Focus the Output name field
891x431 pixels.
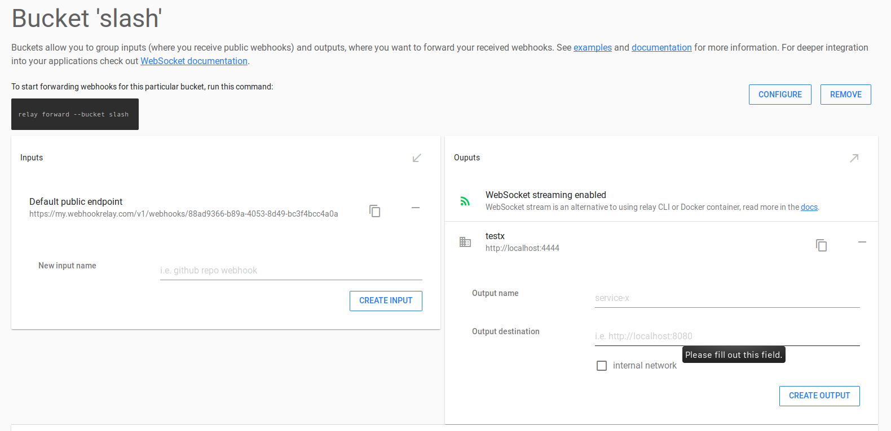pyautogui.click(x=727, y=298)
